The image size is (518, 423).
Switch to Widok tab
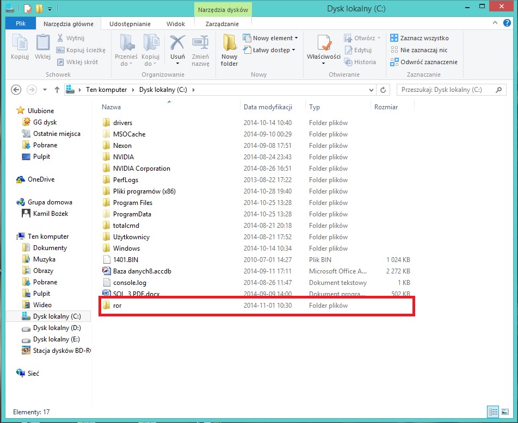click(x=175, y=24)
